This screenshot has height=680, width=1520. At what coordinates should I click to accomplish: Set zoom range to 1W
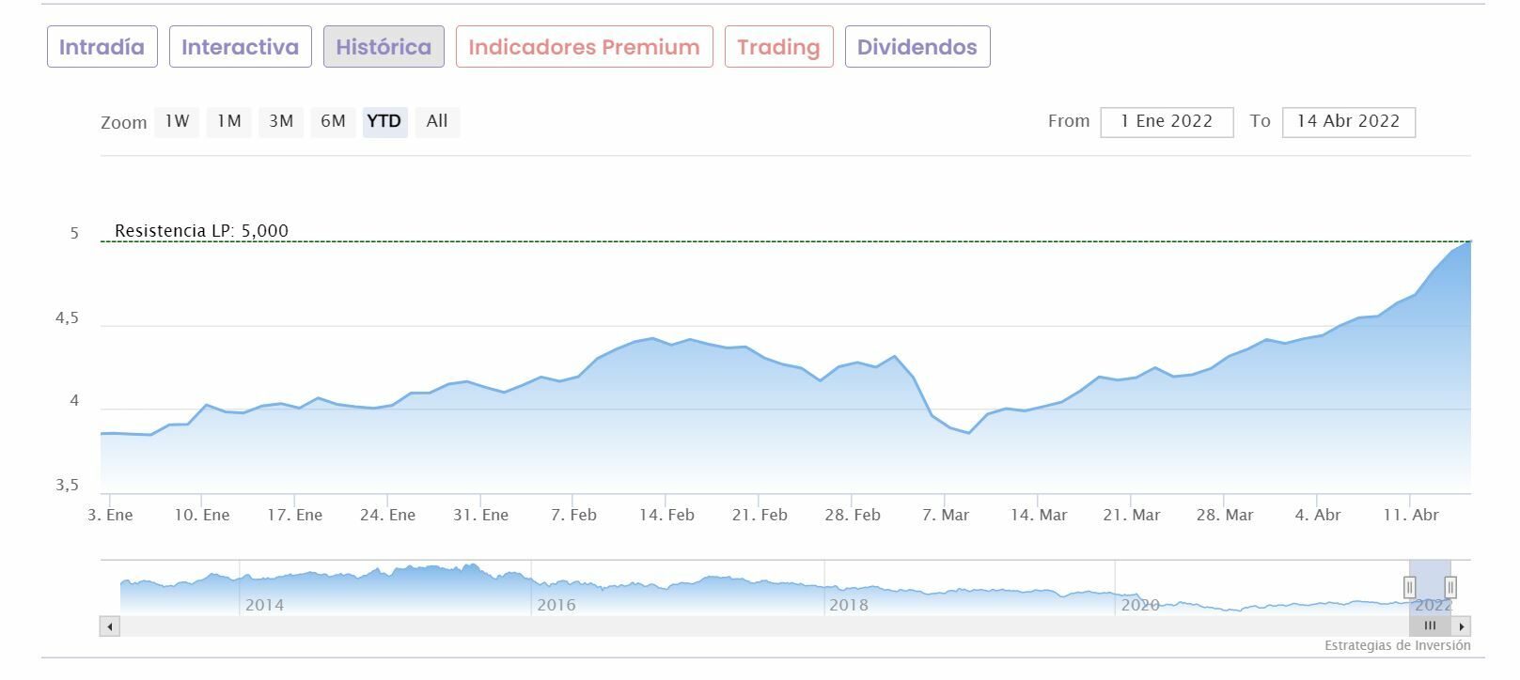[x=177, y=121]
